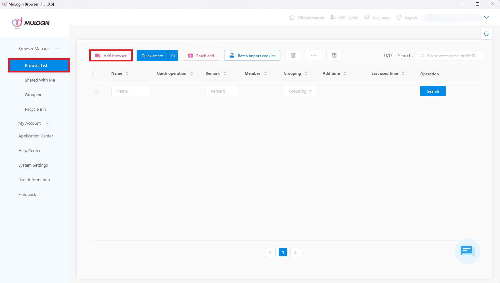The image size is (500, 283).
Task: Click the Quick create spinner icon
Action: (x=173, y=55)
